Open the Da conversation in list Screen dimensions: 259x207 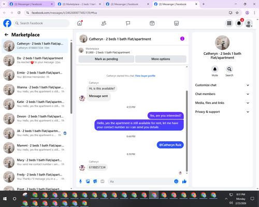pyautogui.click(x=35, y=61)
